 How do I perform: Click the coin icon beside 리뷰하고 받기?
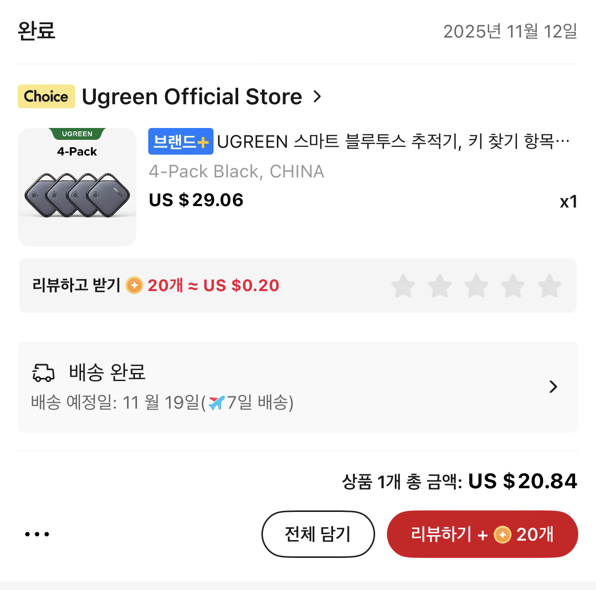(134, 286)
